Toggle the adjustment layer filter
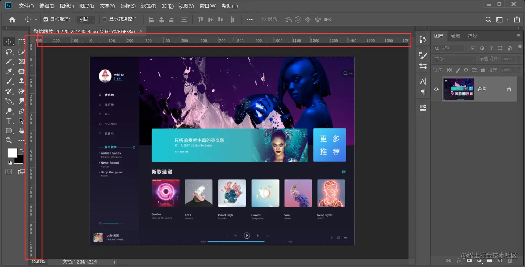Image resolution: width=525 pixels, height=267 pixels. coord(482,48)
